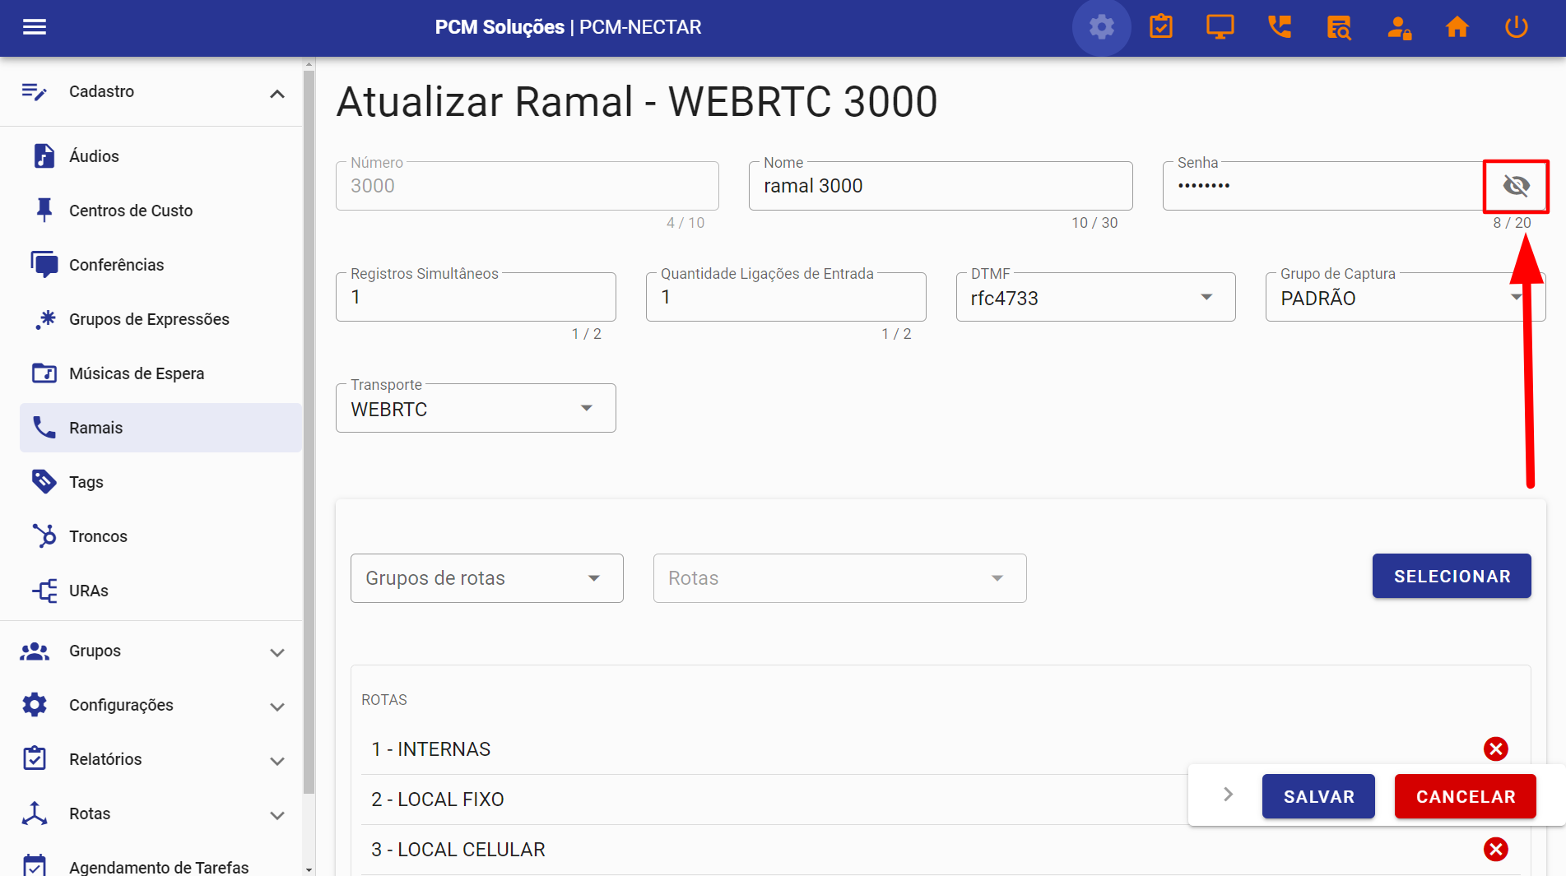
Task: Click the Cadastro edit-list icon
Action: point(34,91)
